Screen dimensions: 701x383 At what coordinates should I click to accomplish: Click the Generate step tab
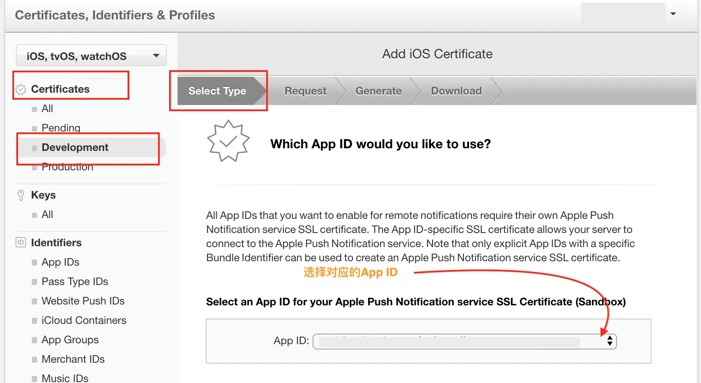coord(379,91)
